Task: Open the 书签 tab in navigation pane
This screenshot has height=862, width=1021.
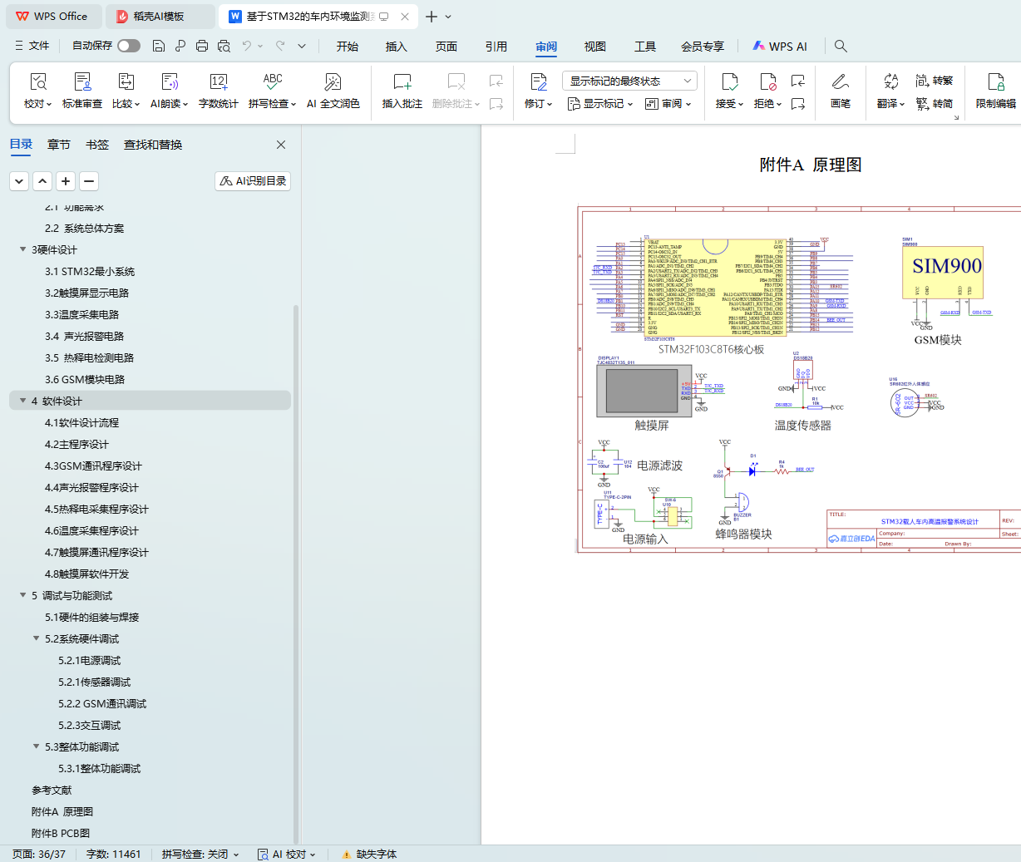Action: (97, 145)
